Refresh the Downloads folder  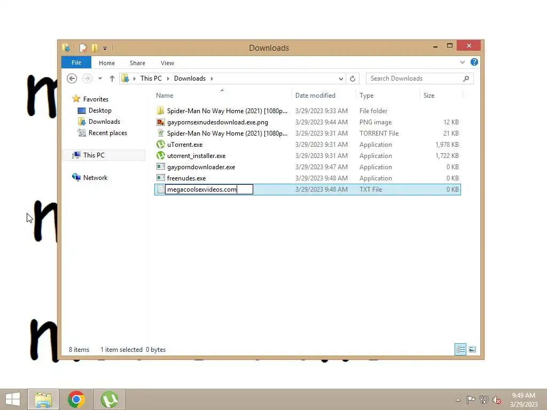pyautogui.click(x=353, y=79)
